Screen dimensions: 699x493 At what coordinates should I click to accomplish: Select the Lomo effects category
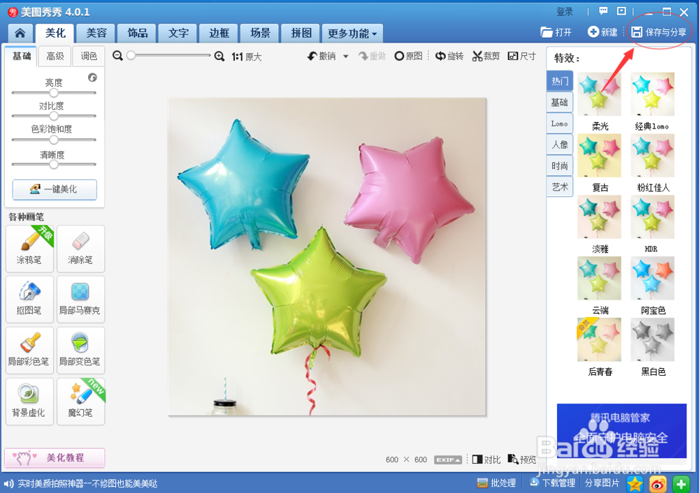point(559,124)
